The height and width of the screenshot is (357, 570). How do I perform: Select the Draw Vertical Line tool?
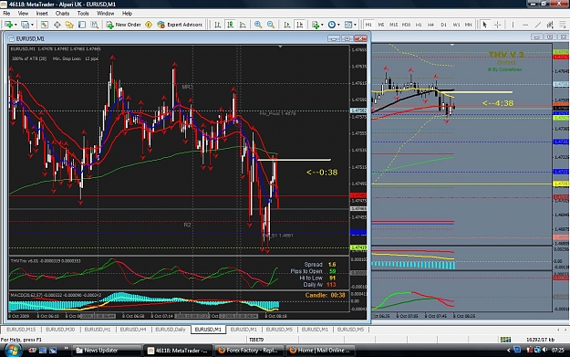[513, 25]
